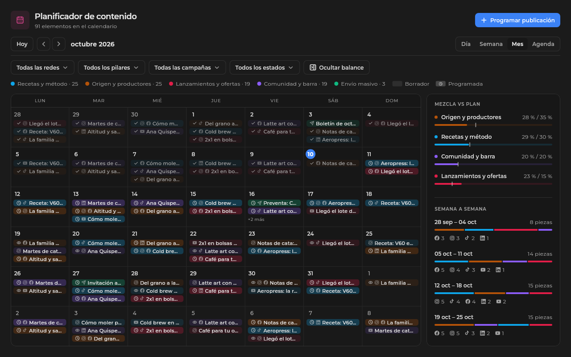Click Instagram icon on Oct 1 2x1 post

click(x=201, y=140)
